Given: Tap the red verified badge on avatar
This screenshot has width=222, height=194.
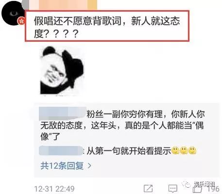Looking at the screenshot, I should [21, 21].
